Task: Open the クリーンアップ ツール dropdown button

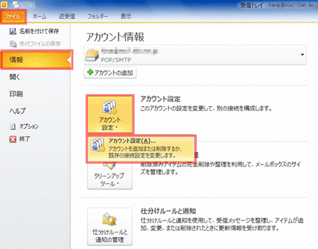Action: (x=110, y=177)
